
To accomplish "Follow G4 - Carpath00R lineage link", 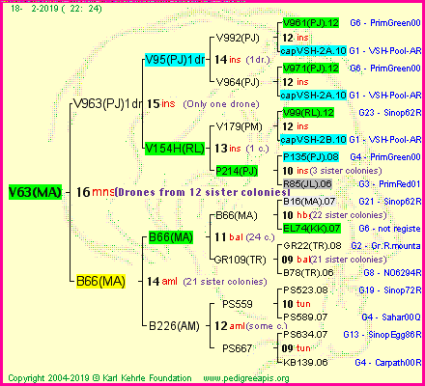I will tap(388, 363).
